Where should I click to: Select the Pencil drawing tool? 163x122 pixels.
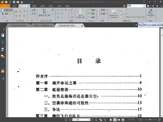(x=71, y=10)
